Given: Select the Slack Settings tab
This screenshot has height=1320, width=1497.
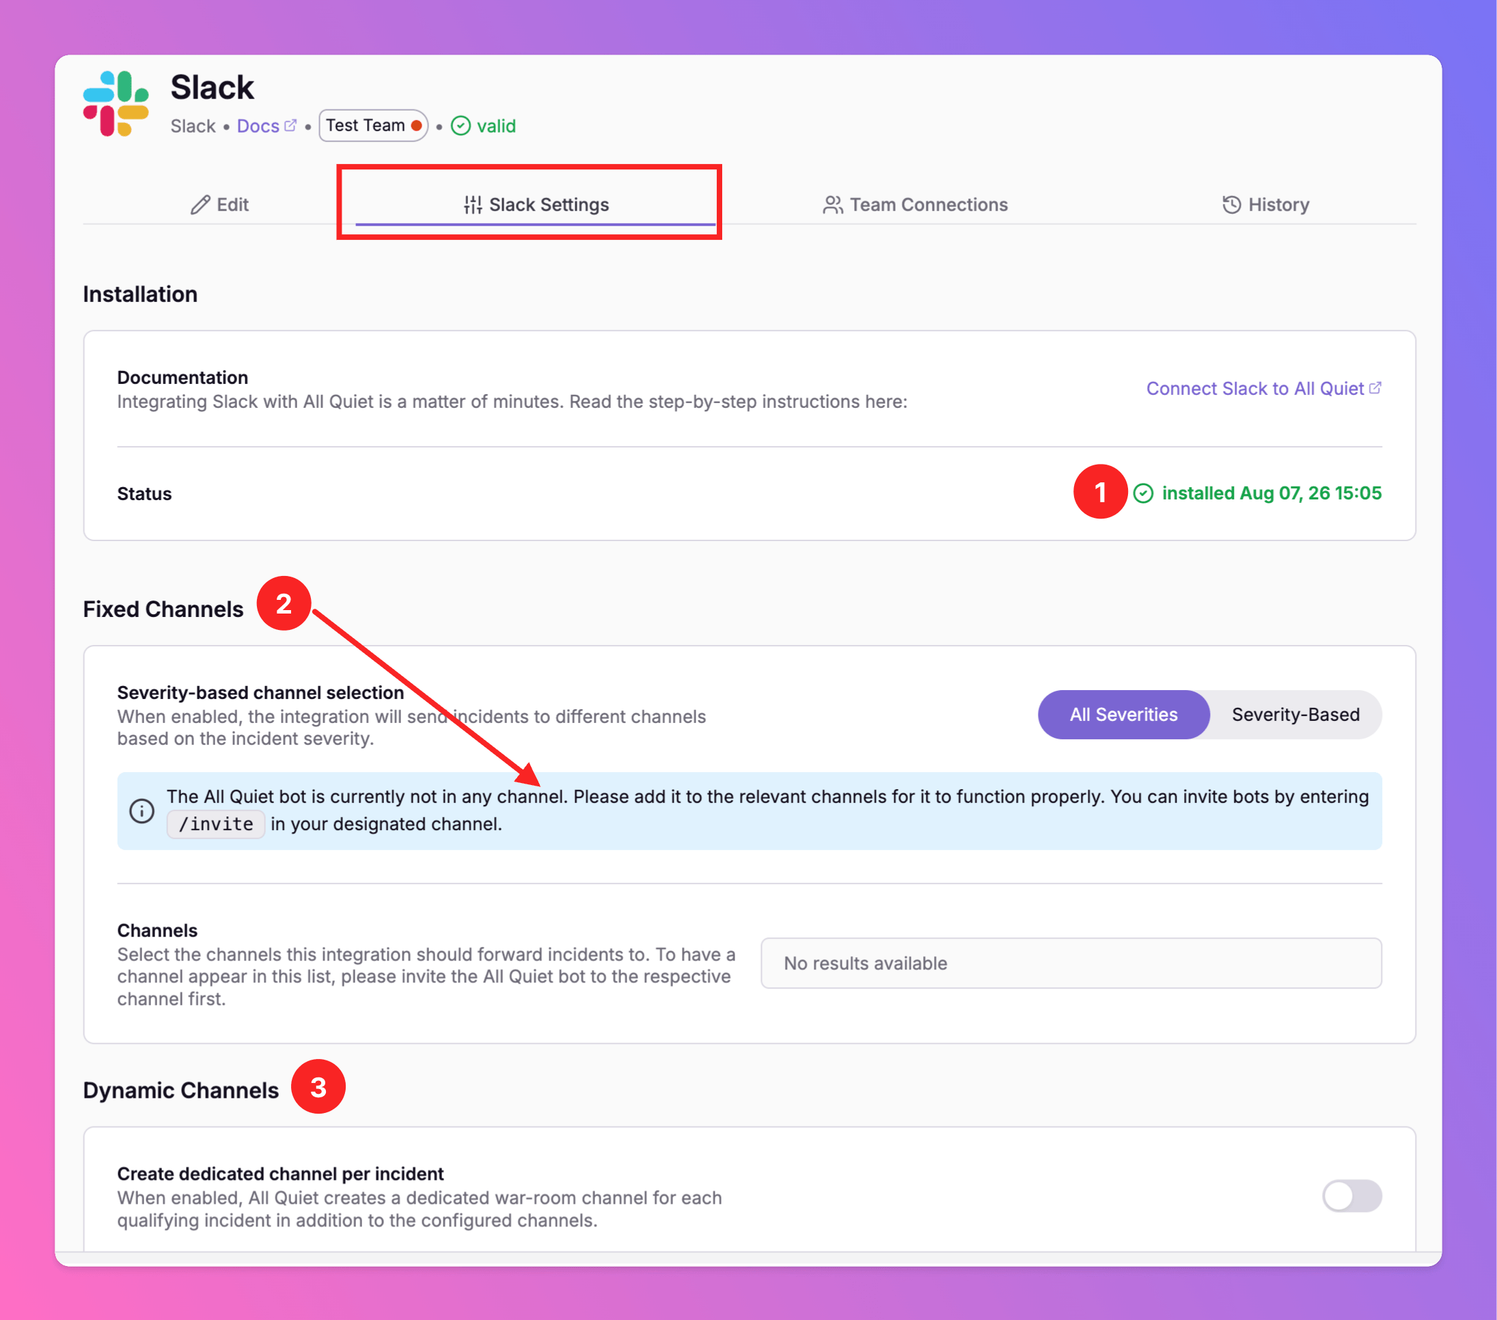Looking at the screenshot, I should [x=536, y=205].
